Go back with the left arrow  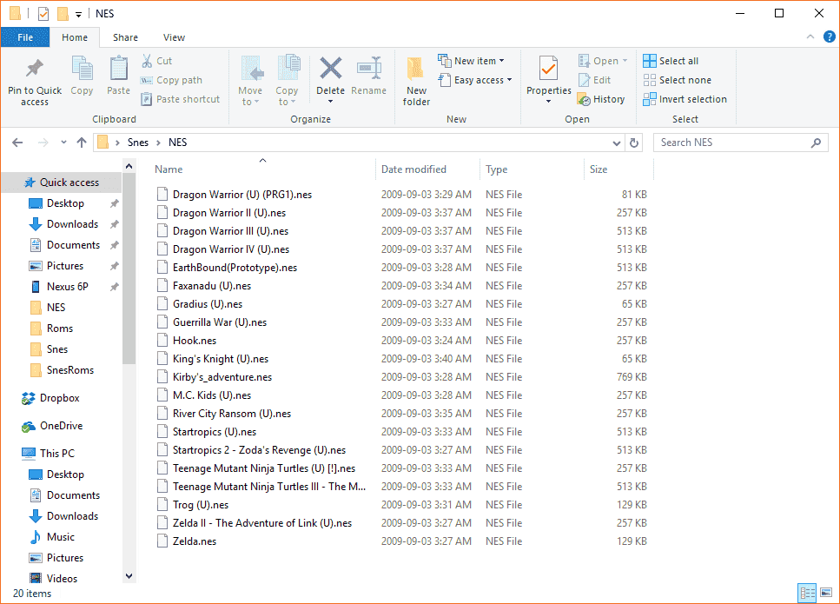17,142
